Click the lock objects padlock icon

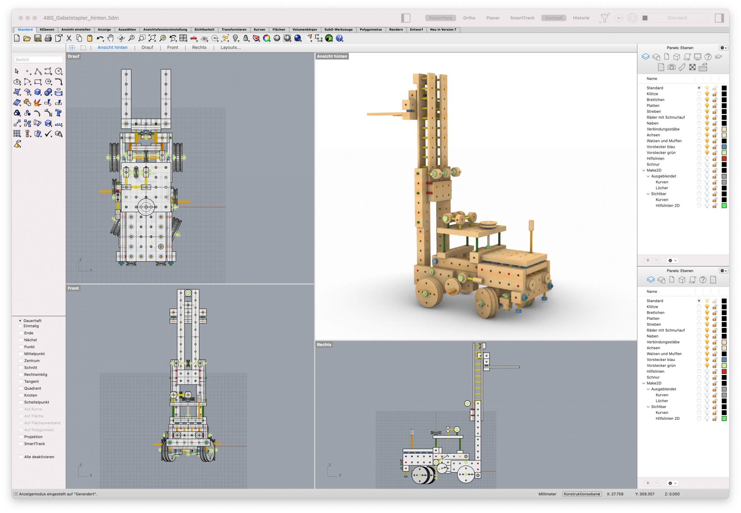246,38
